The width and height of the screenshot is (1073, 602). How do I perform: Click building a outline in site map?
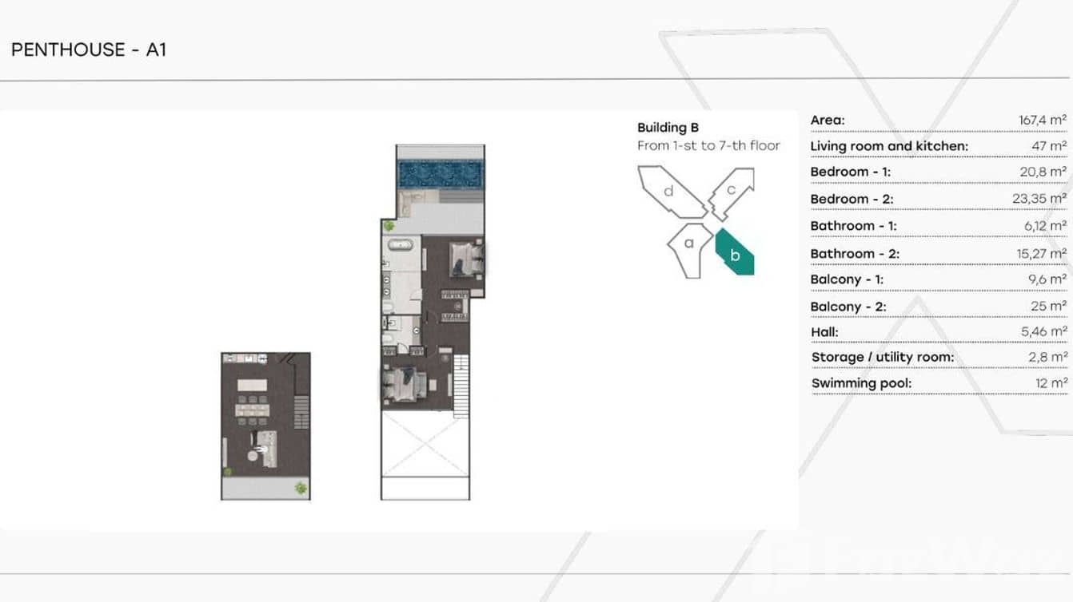pyautogui.click(x=688, y=248)
